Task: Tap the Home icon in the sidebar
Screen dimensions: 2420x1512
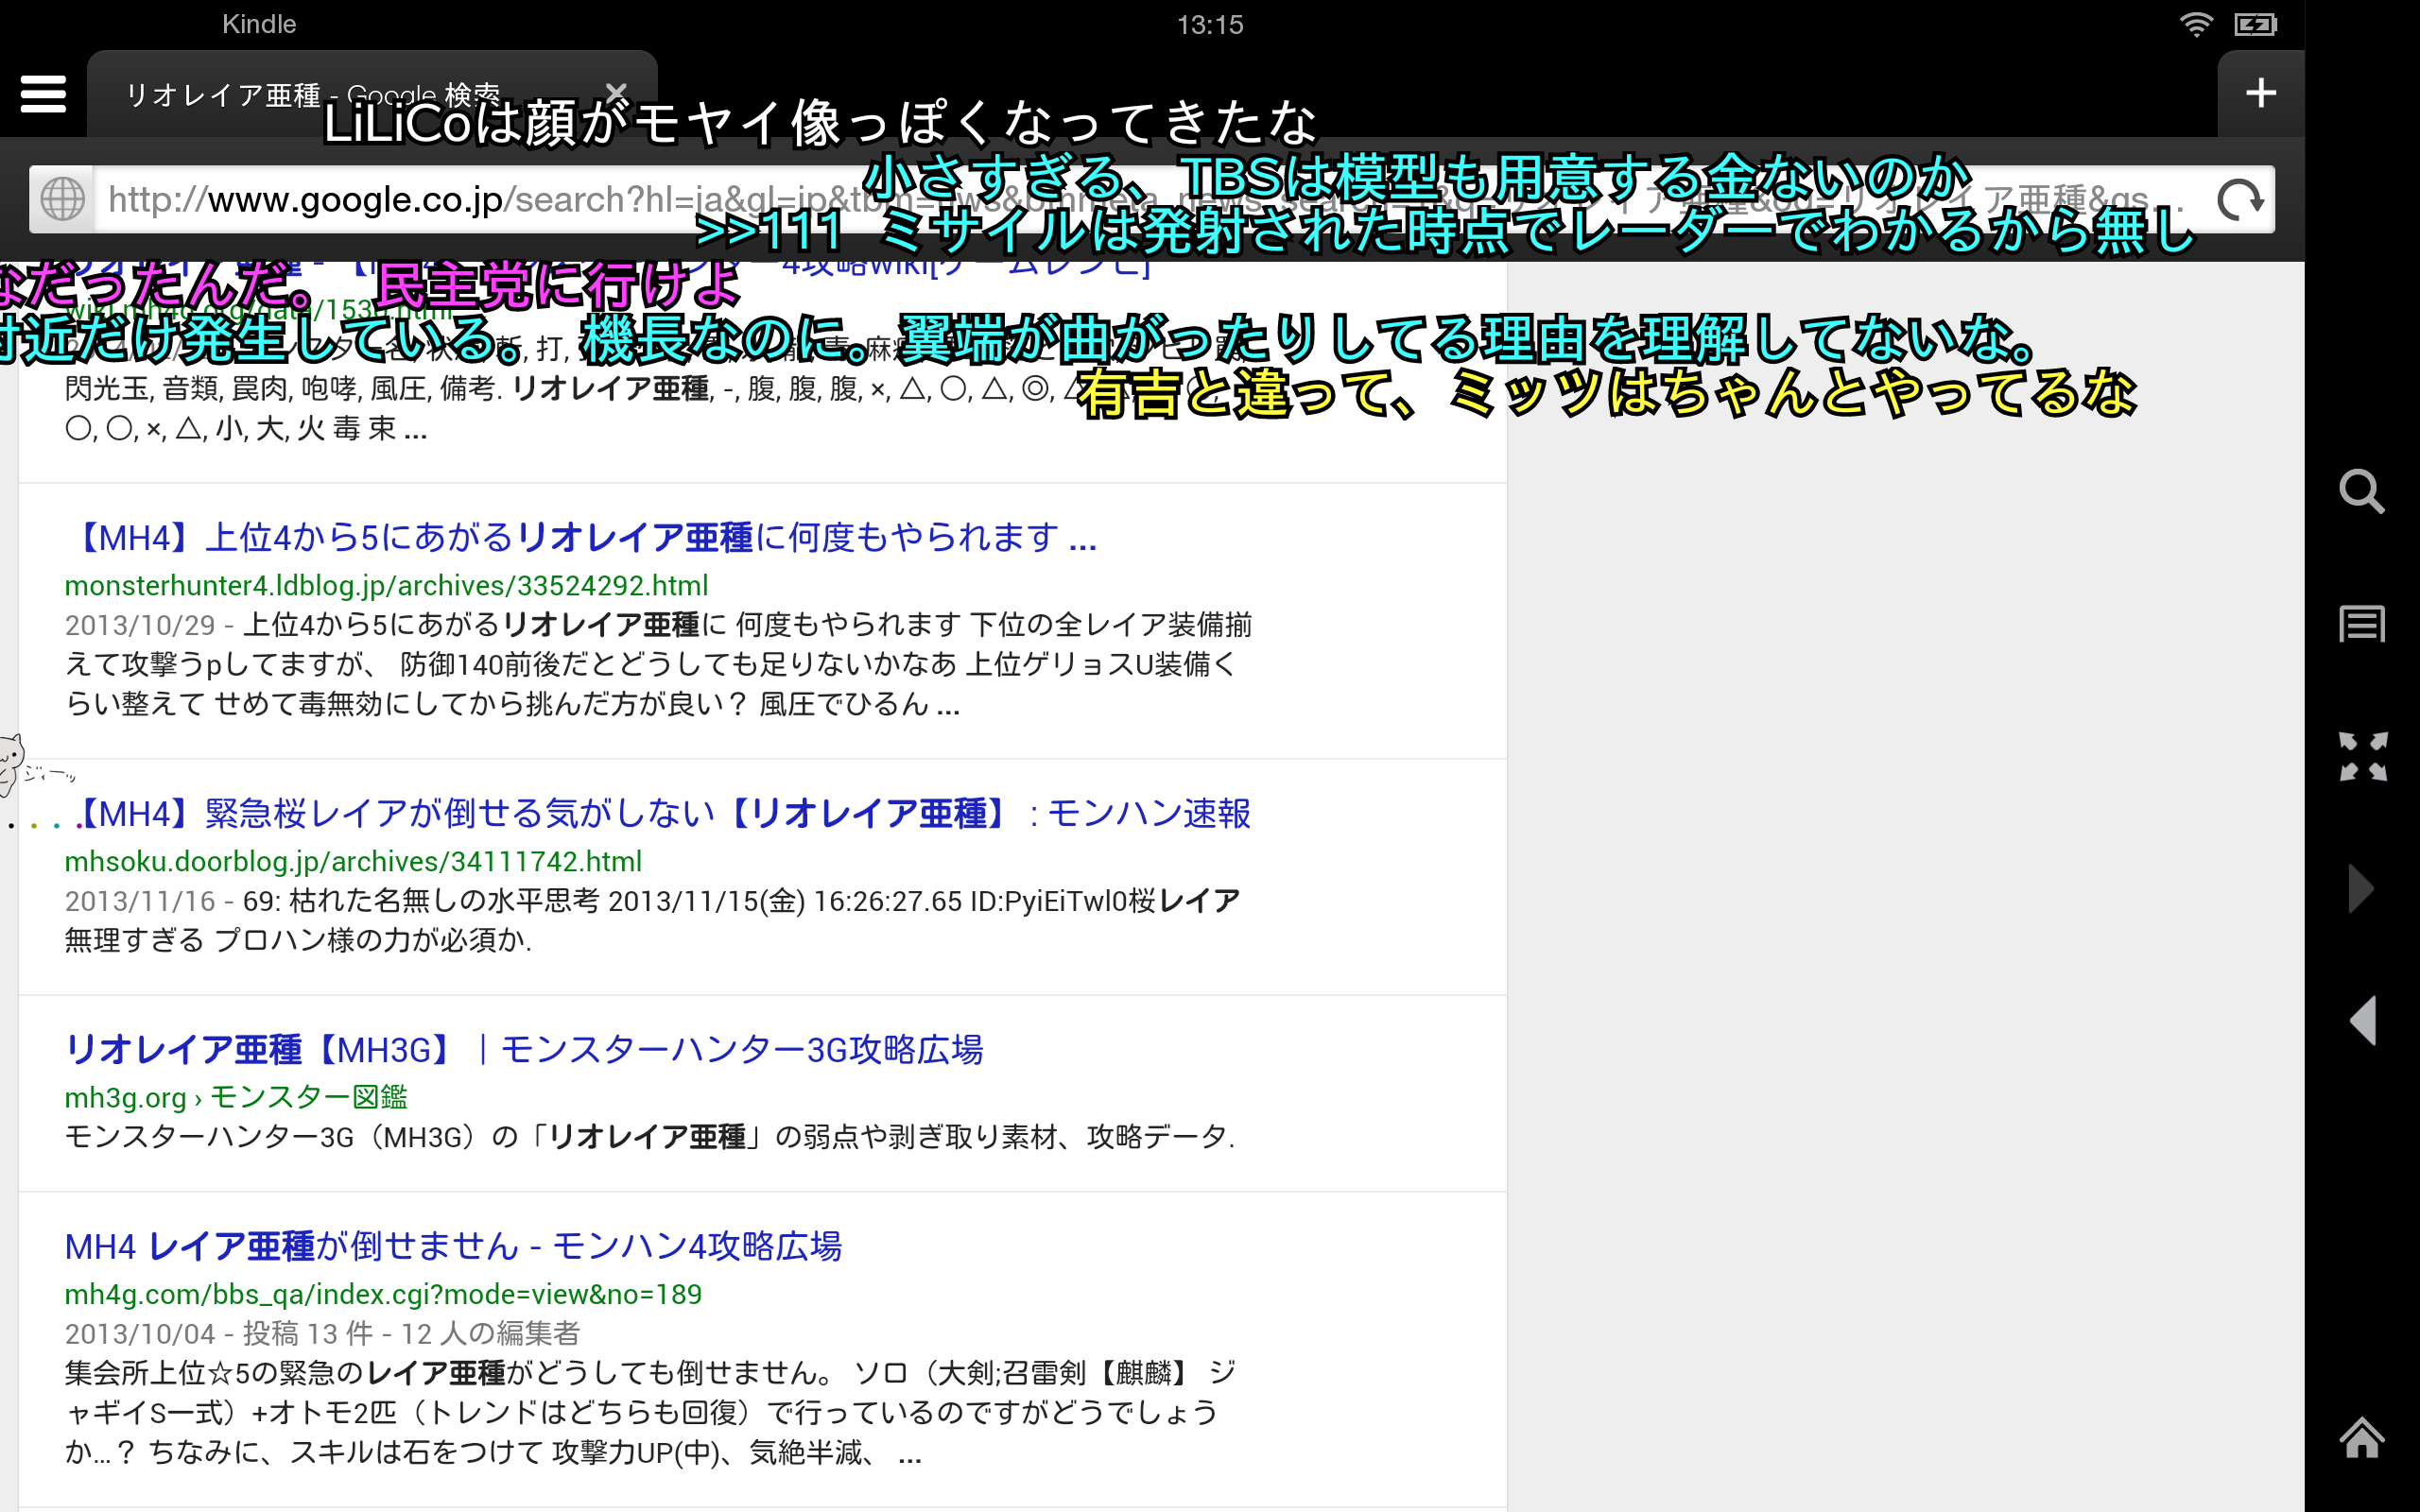Action: coord(2362,1438)
